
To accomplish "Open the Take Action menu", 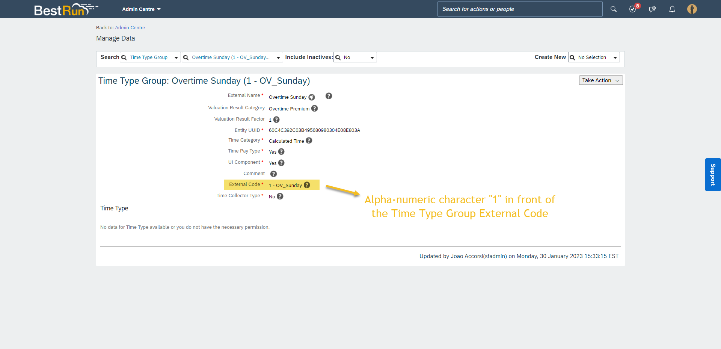I will coord(601,80).
